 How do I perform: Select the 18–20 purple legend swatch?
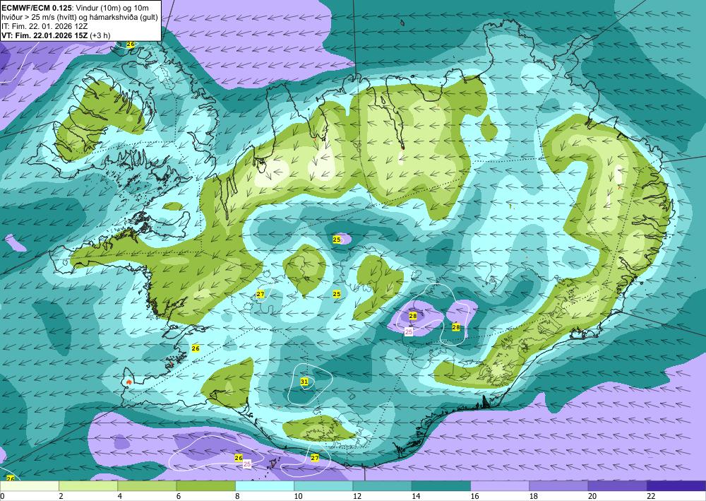(x=558, y=485)
